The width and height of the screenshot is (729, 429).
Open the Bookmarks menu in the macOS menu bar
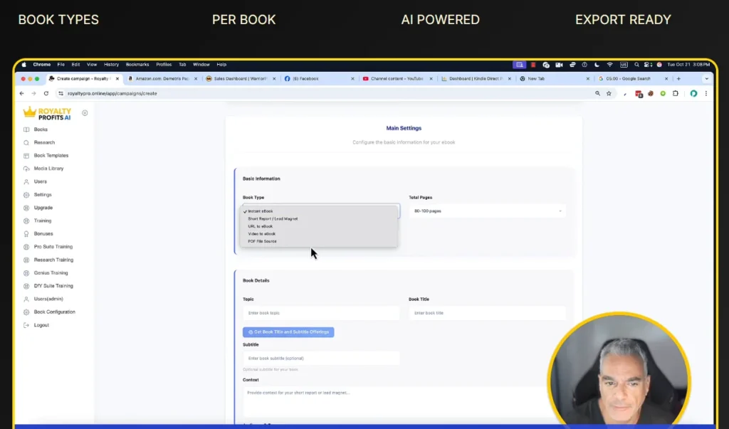pyautogui.click(x=137, y=64)
